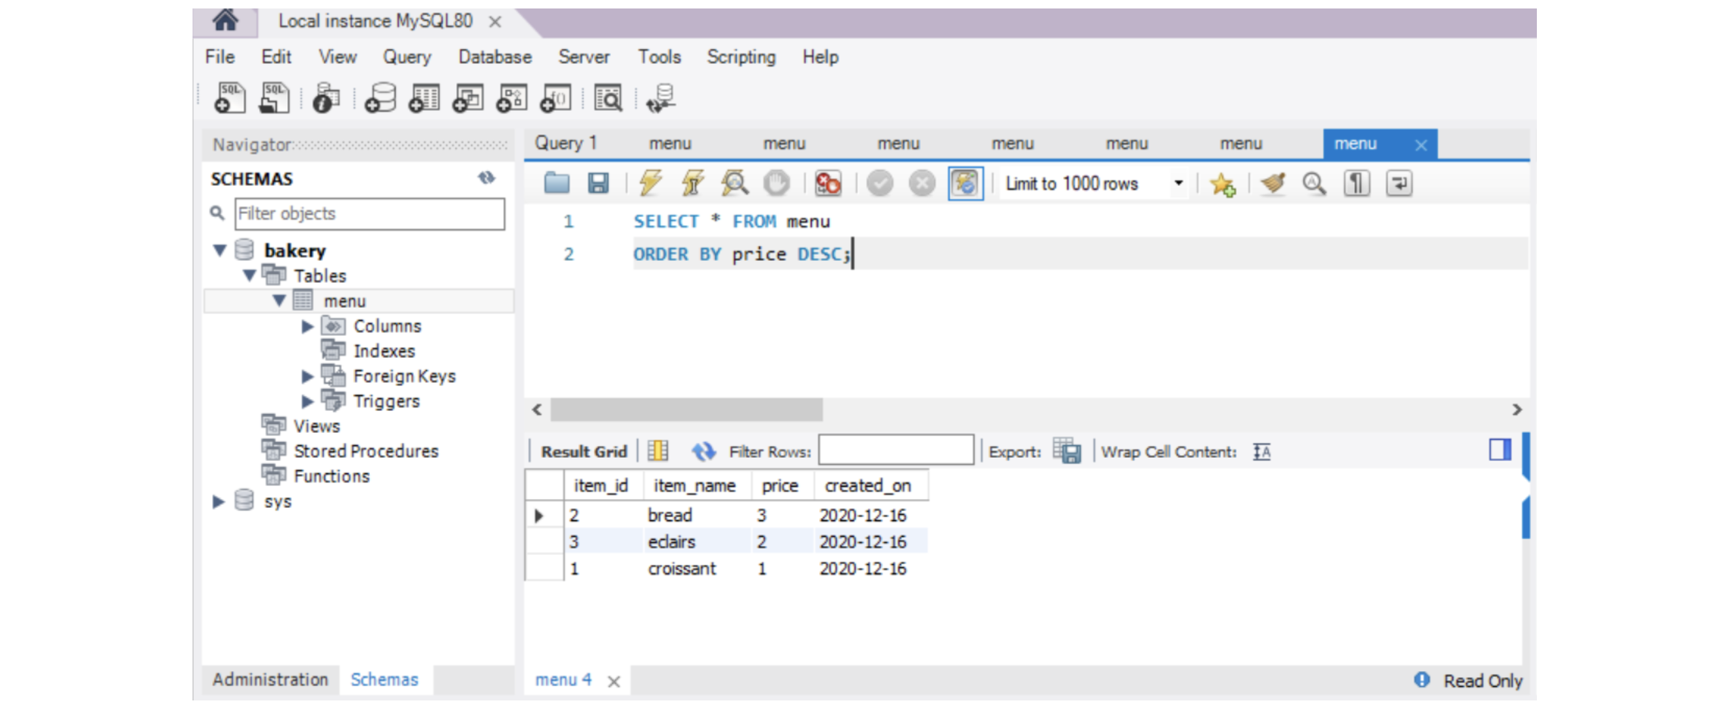Click the Execute query lightning bolt icon
1732x720 pixels.
pyautogui.click(x=650, y=183)
